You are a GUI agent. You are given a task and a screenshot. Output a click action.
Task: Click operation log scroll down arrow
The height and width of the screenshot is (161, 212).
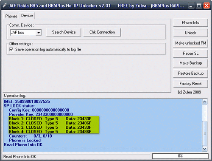tap(205, 149)
